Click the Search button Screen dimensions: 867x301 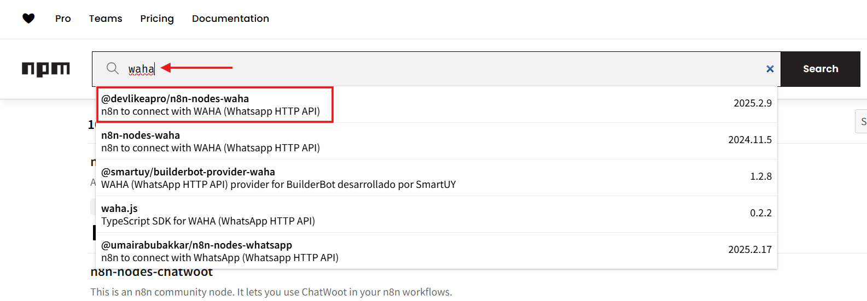click(x=821, y=69)
